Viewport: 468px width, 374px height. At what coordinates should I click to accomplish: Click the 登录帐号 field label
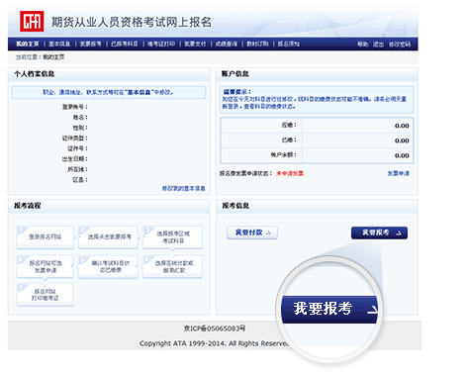coord(75,107)
